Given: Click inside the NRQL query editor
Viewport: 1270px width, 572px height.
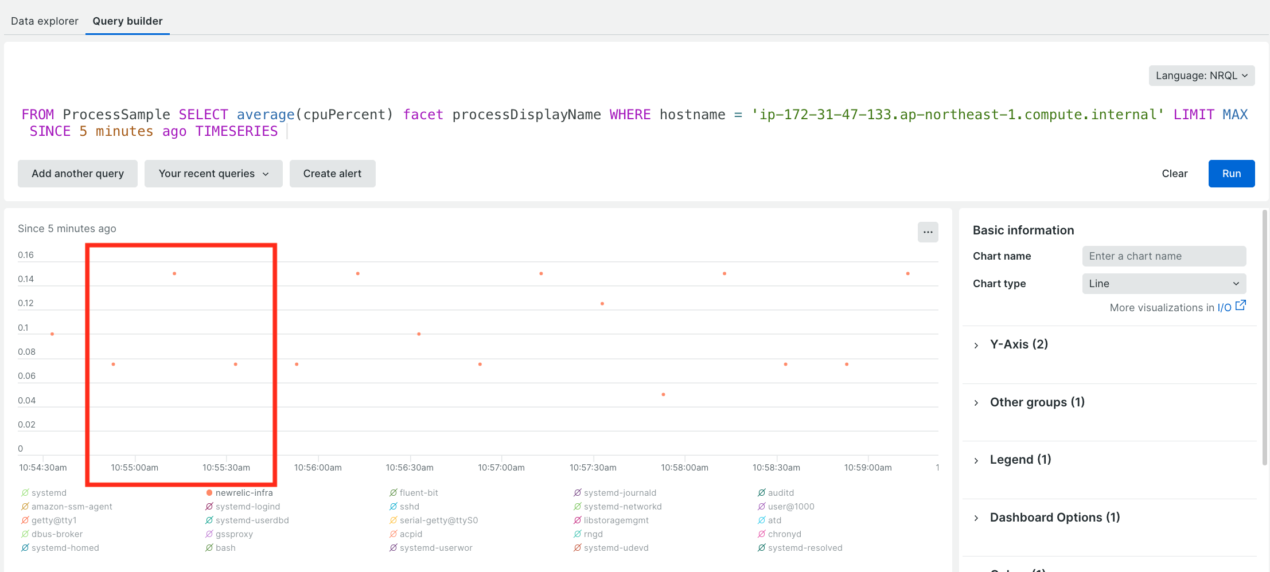Looking at the screenshot, I should [x=634, y=123].
